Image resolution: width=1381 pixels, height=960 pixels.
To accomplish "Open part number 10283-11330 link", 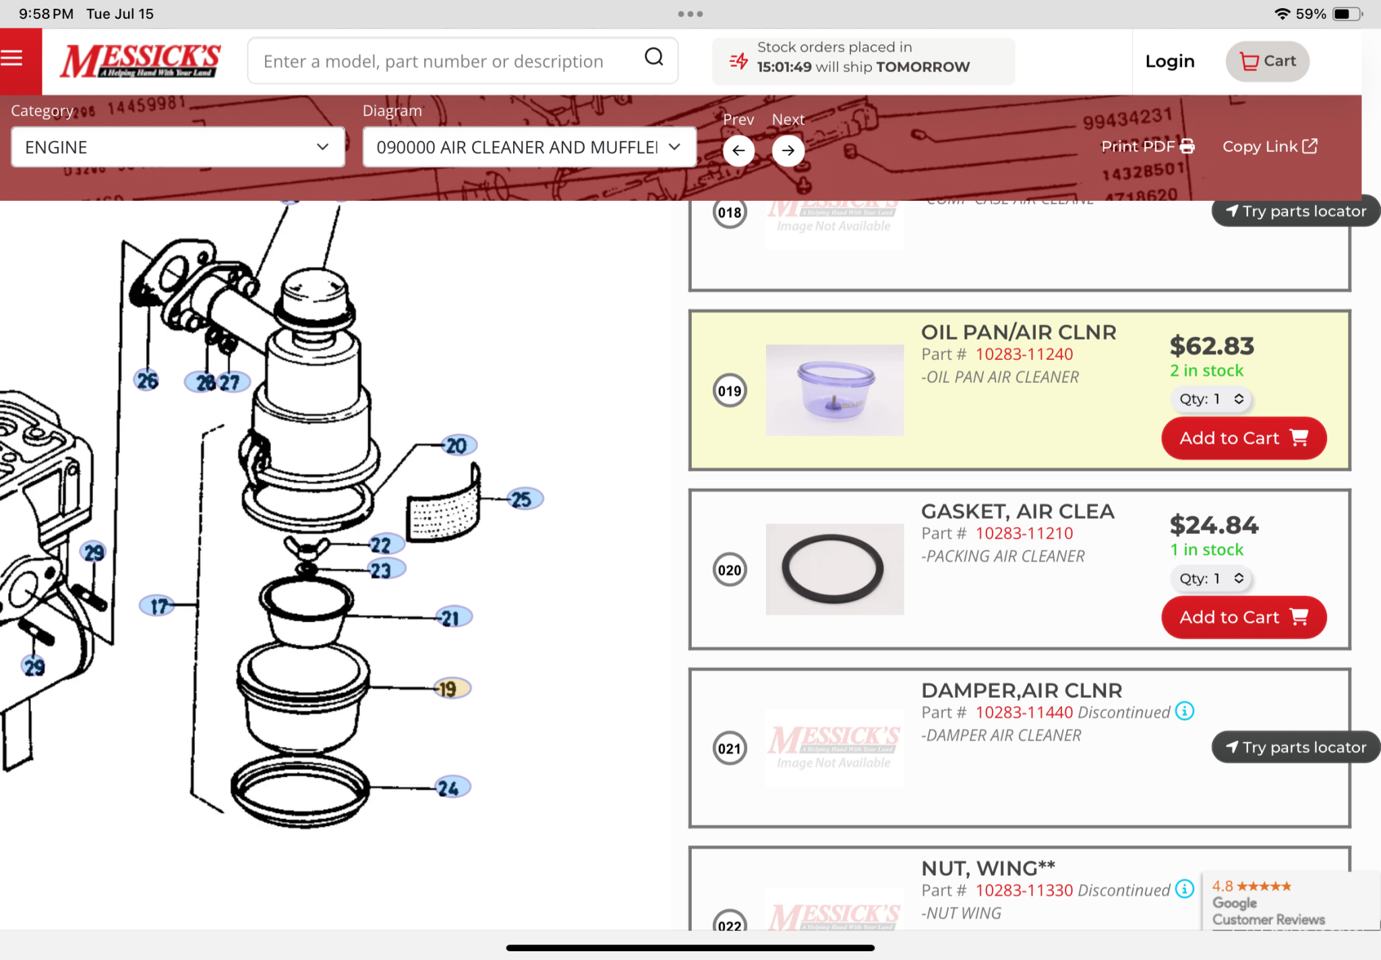I will (1024, 891).
